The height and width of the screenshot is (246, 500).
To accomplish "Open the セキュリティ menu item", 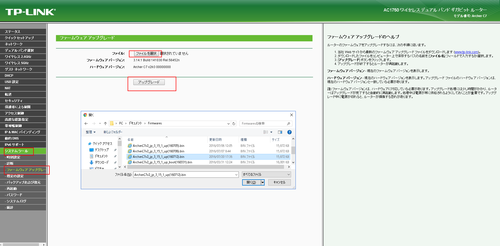I will coord(23,101).
